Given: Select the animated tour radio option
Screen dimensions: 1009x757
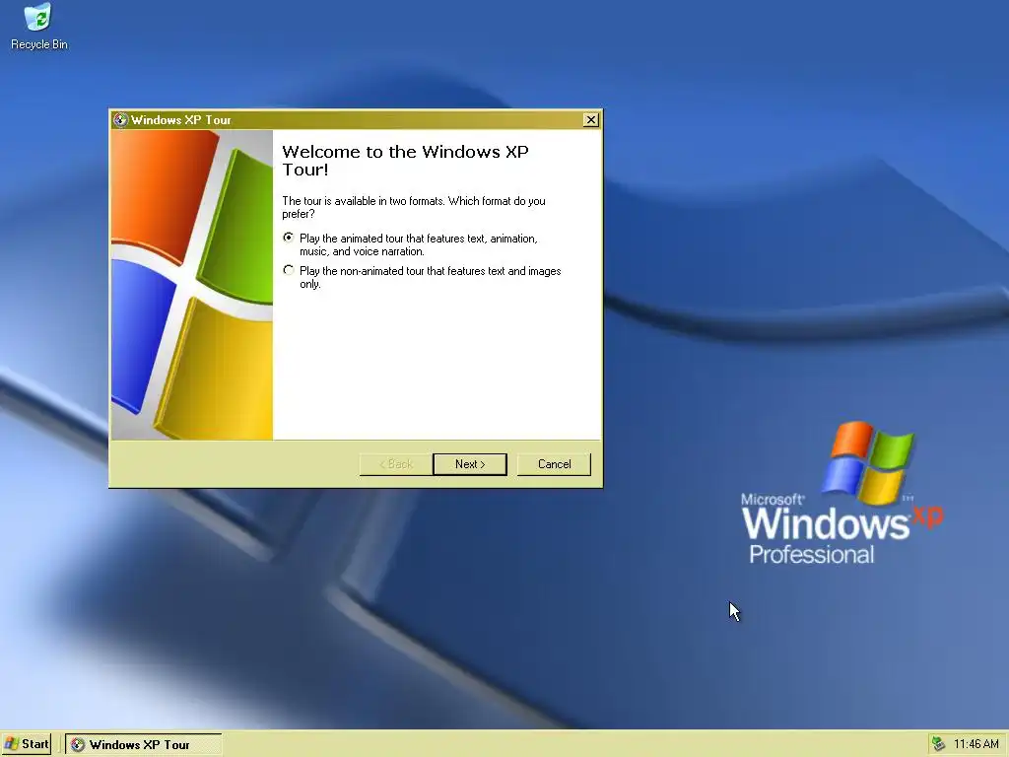Looking at the screenshot, I should (289, 238).
